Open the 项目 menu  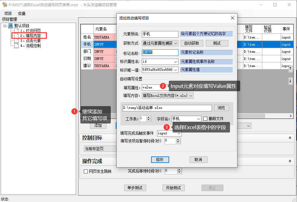click(7, 13)
